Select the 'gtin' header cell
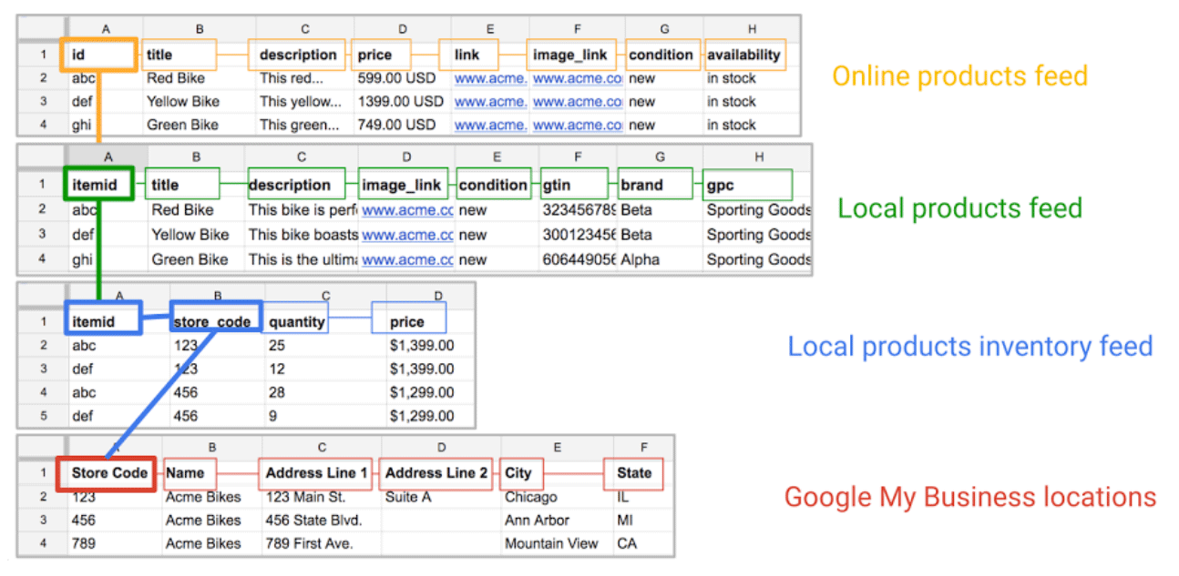The image size is (1179, 576). tap(576, 185)
